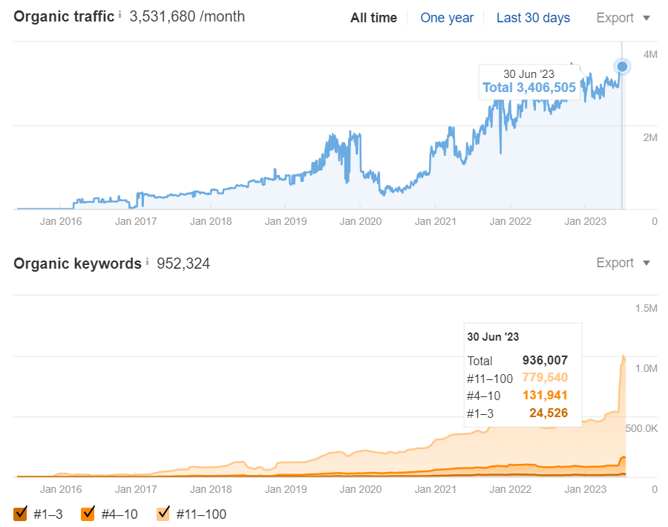Click the All time filter
Image resolution: width=668 pixels, height=527 pixels.
click(373, 18)
